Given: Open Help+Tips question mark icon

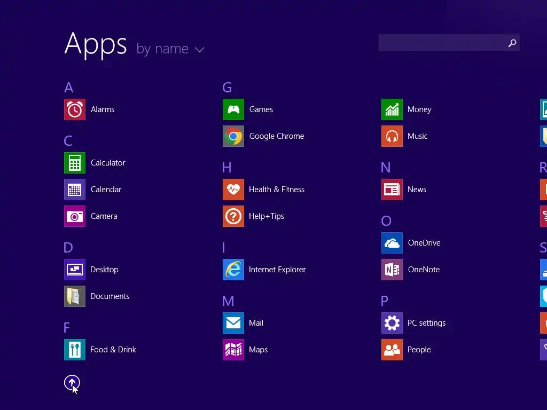Looking at the screenshot, I should (x=233, y=216).
